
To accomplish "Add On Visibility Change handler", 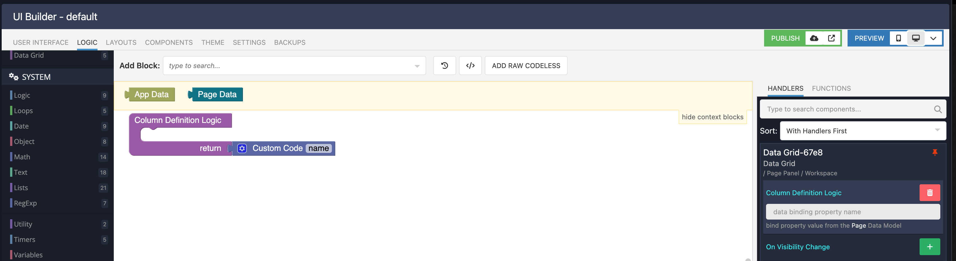I will pyautogui.click(x=929, y=247).
